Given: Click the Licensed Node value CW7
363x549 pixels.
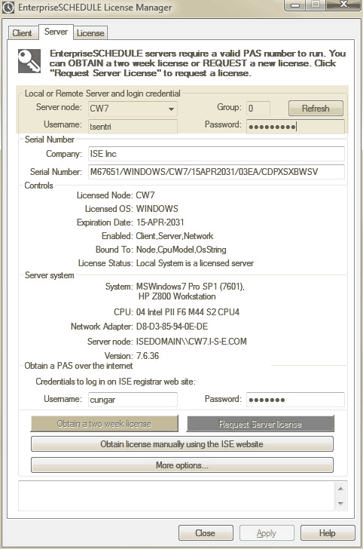Looking at the screenshot, I should [x=145, y=195].
